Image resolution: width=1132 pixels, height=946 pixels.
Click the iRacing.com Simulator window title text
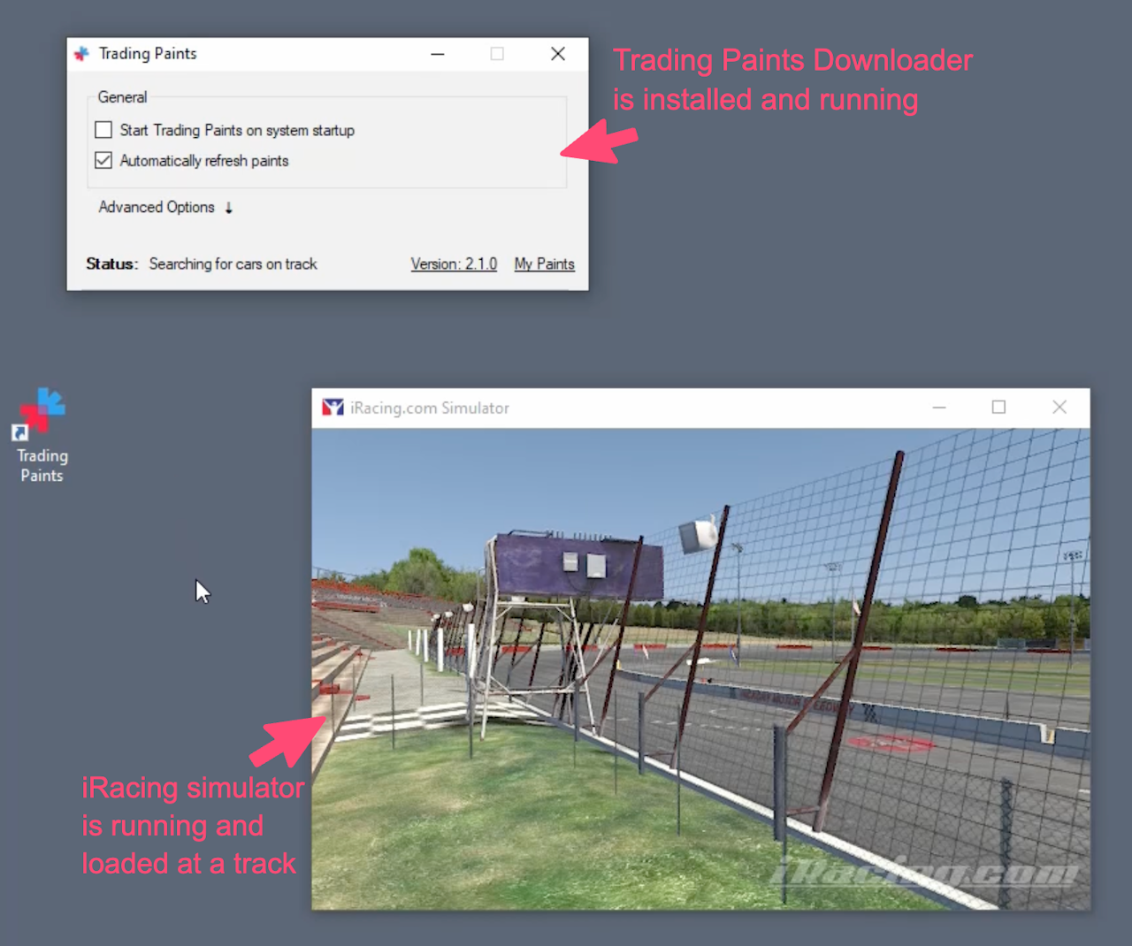pyautogui.click(x=430, y=408)
